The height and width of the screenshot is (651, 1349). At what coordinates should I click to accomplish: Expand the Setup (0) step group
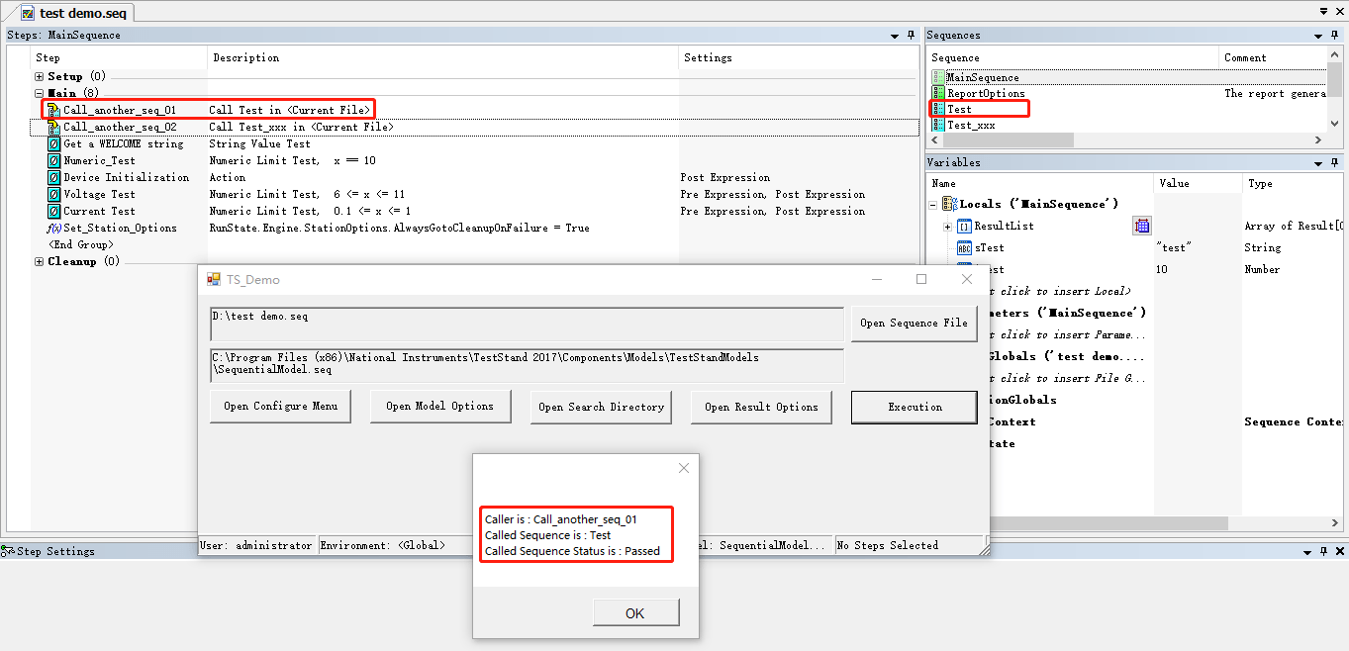coord(37,75)
